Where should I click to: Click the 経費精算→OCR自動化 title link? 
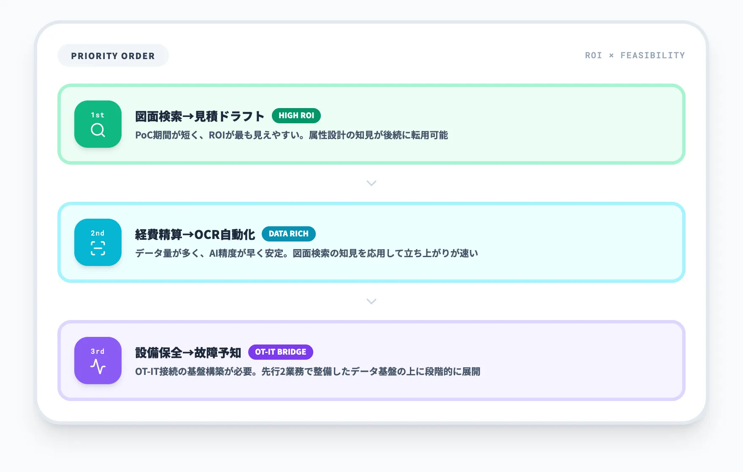[x=195, y=233]
